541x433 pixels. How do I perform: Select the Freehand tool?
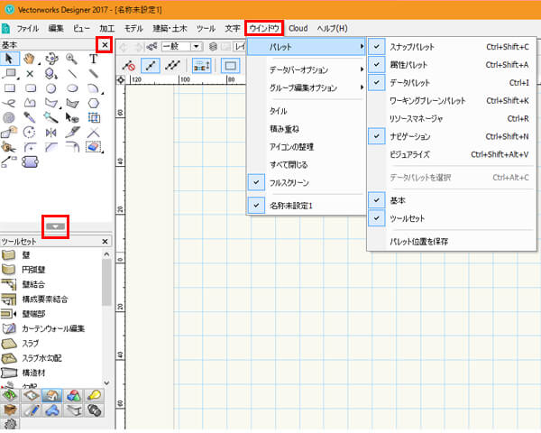pos(9,103)
